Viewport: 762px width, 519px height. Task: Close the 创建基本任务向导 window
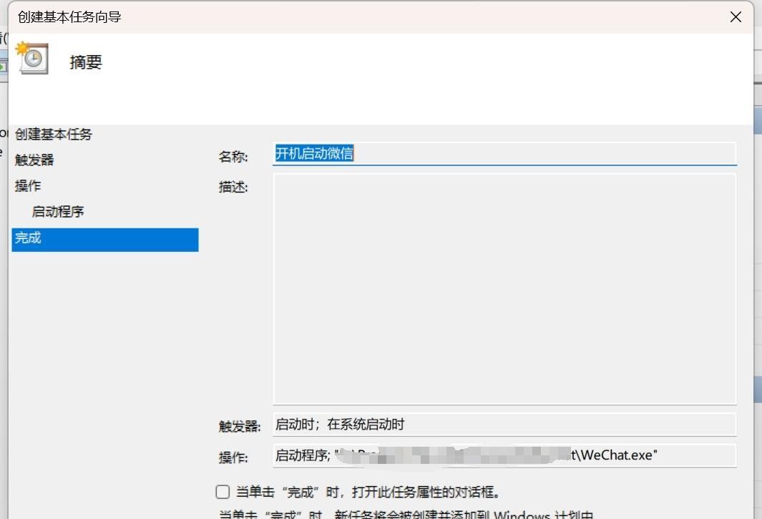pyautogui.click(x=736, y=16)
